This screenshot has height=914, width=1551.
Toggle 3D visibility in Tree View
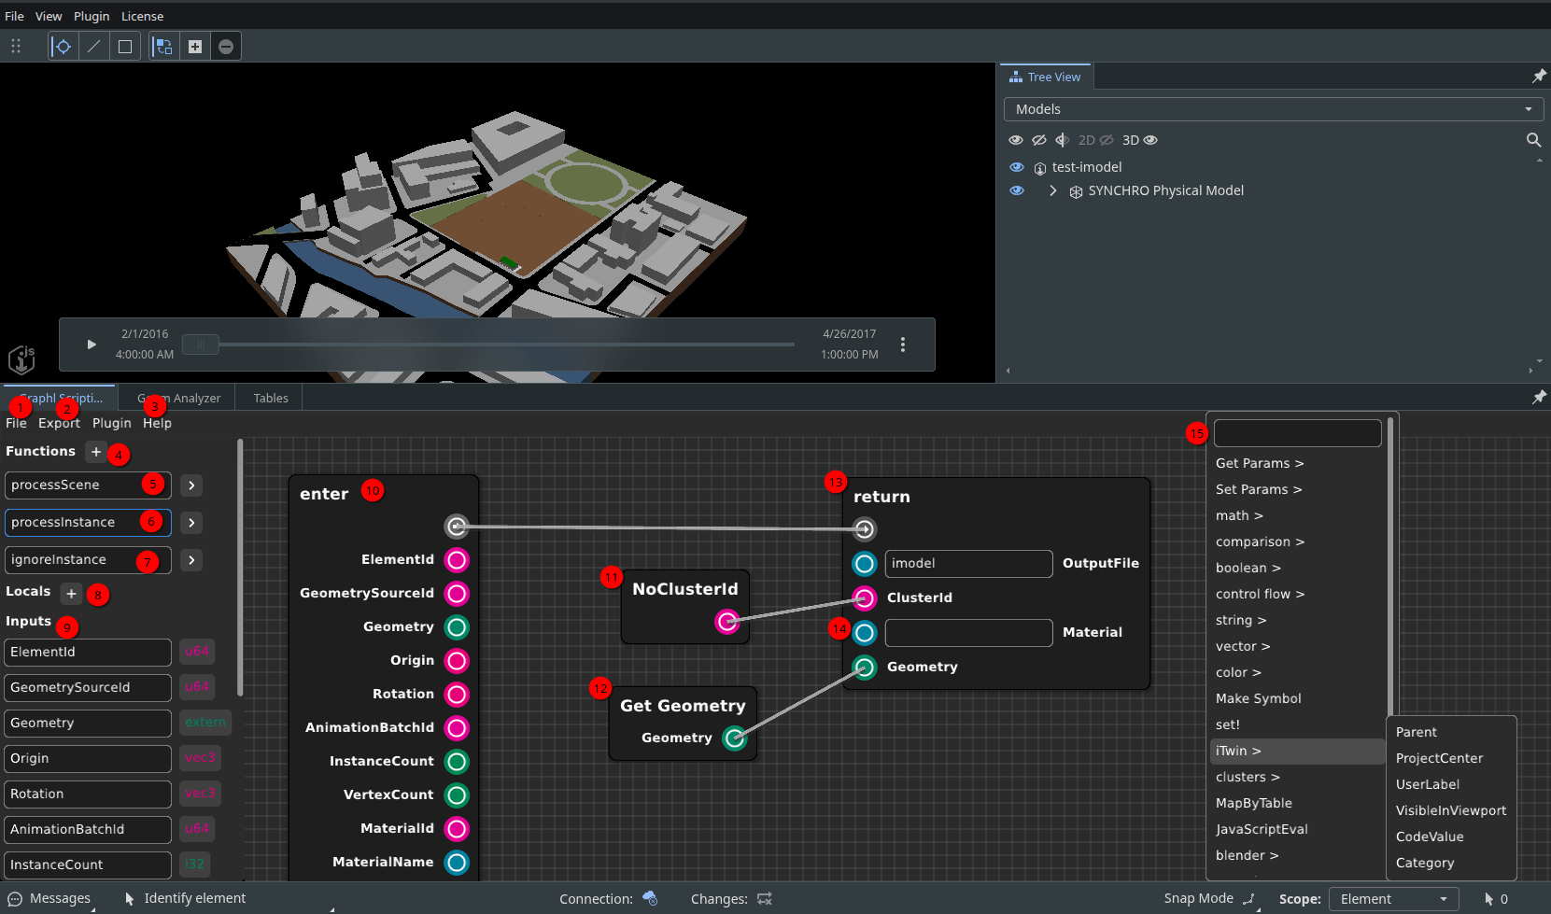coord(1150,139)
